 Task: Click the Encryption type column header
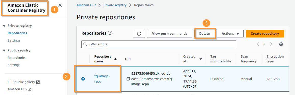coord(275,59)
